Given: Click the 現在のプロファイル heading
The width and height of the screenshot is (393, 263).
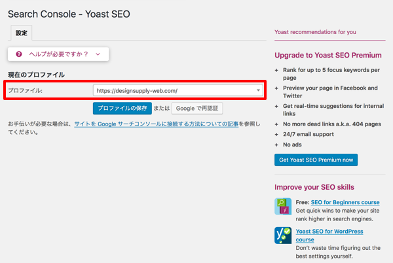Looking at the screenshot, I should coord(36,75).
